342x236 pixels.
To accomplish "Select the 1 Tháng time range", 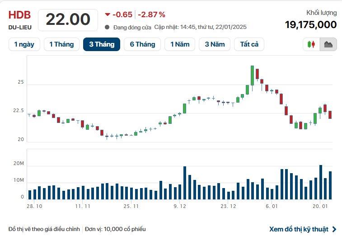I will (61, 44).
